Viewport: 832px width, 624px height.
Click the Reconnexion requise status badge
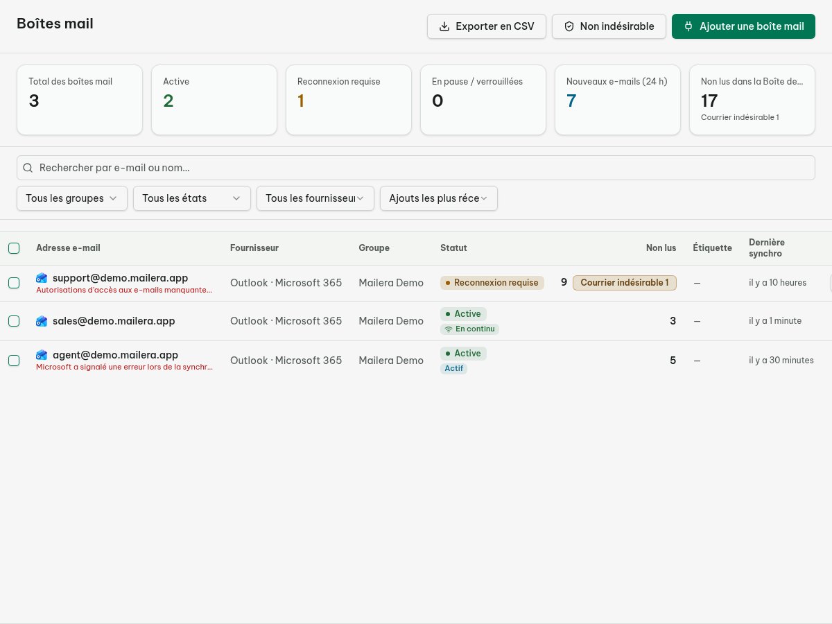click(x=492, y=283)
